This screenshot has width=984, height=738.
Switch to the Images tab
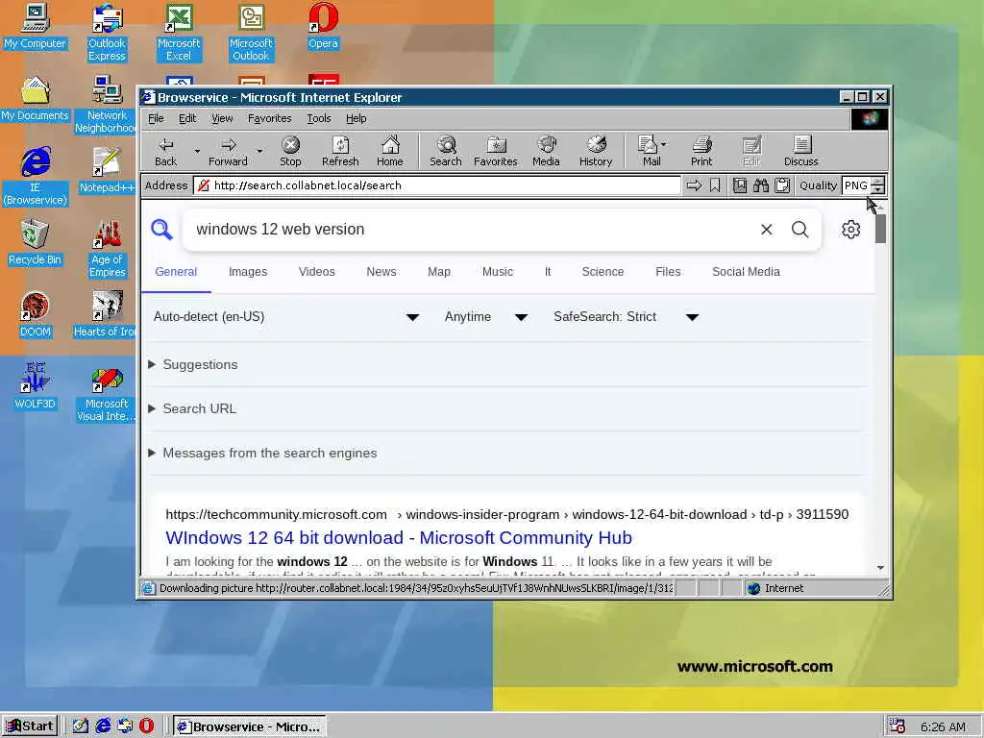248,272
